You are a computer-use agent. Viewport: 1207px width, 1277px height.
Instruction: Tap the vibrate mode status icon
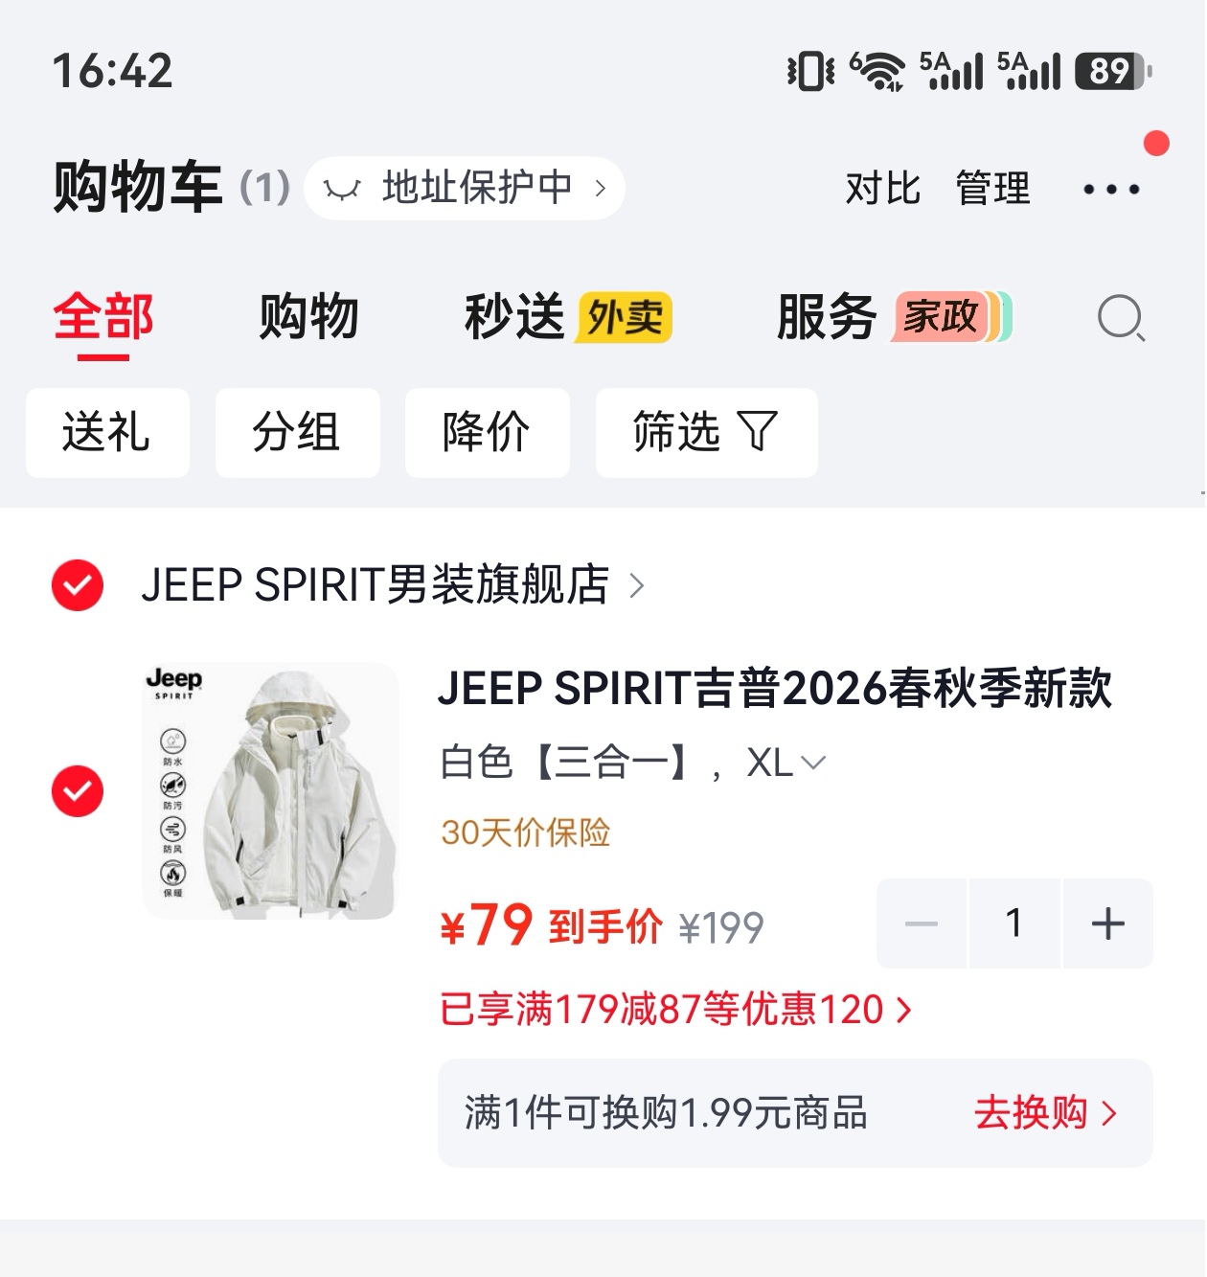810,71
